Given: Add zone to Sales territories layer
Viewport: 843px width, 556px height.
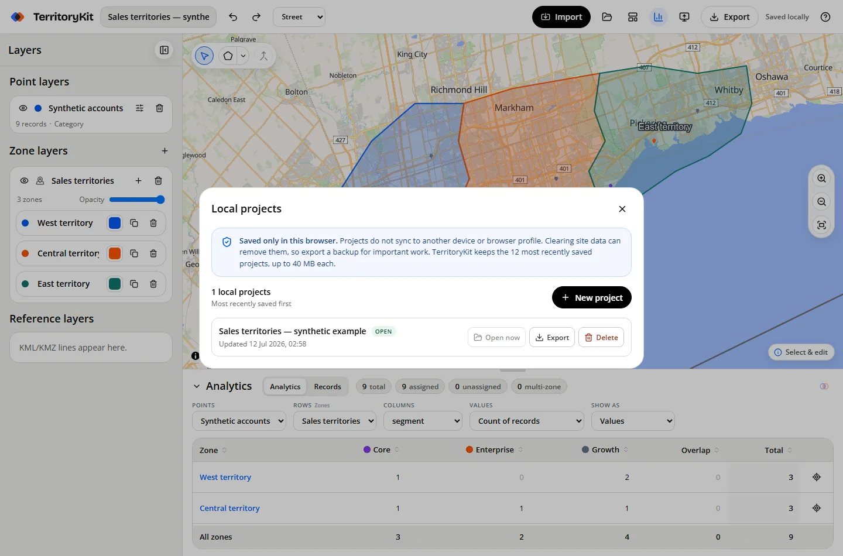Looking at the screenshot, I should click(138, 181).
